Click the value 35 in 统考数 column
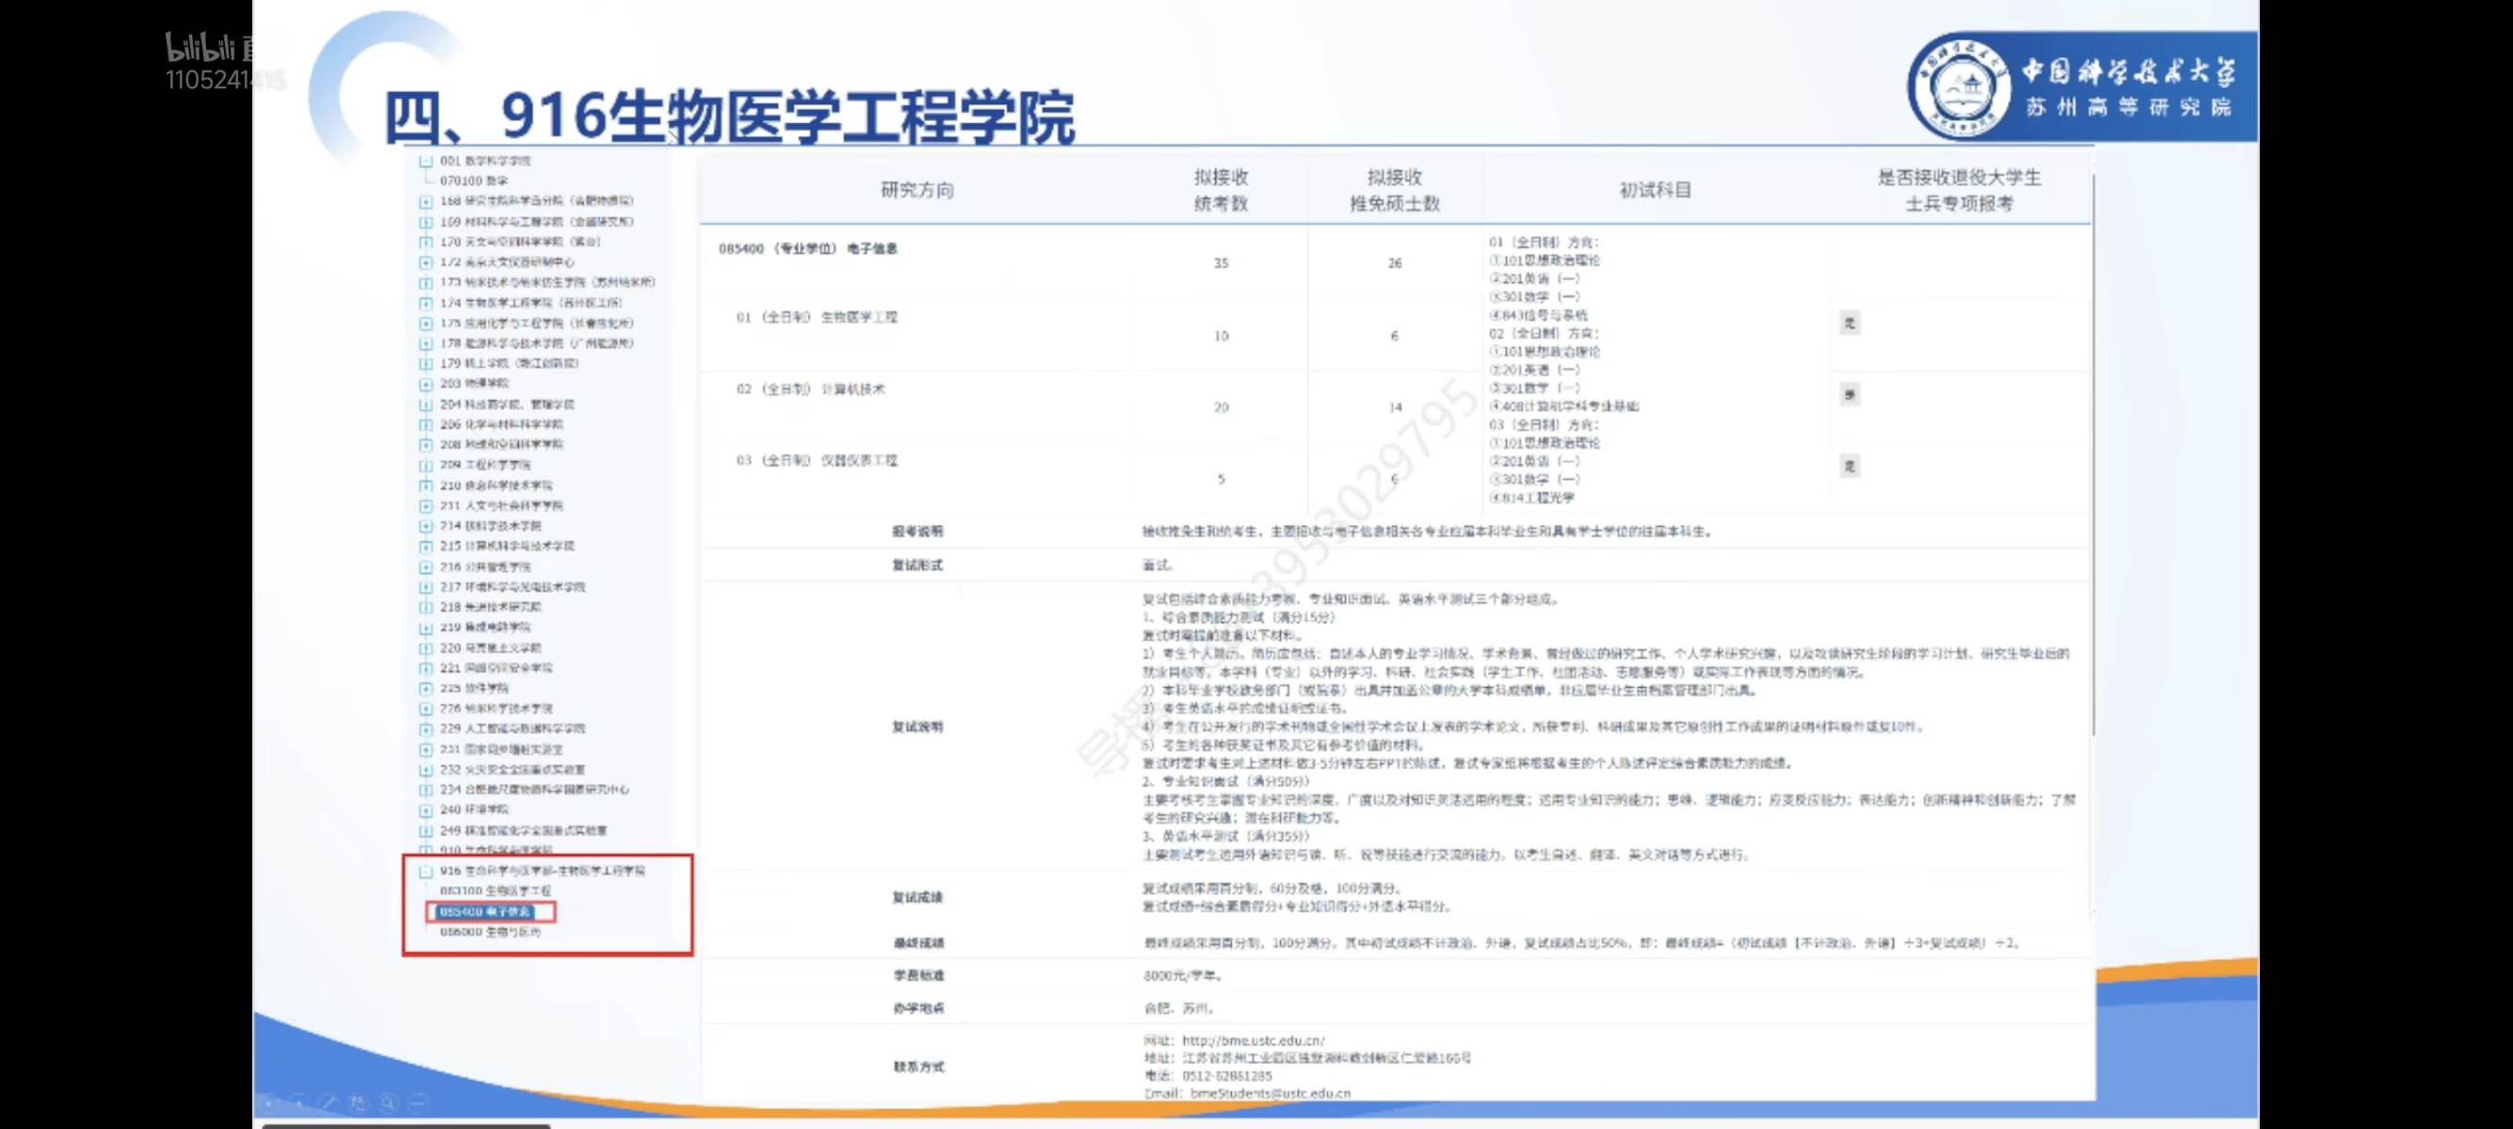2513x1129 pixels. [x=1222, y=263]
